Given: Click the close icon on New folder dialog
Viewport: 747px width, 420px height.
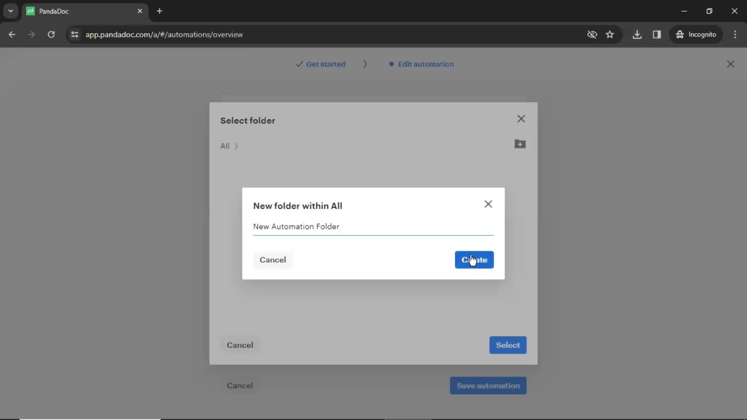Looking at the screenshot, I should pyautogui.click(x=488, y=204).
